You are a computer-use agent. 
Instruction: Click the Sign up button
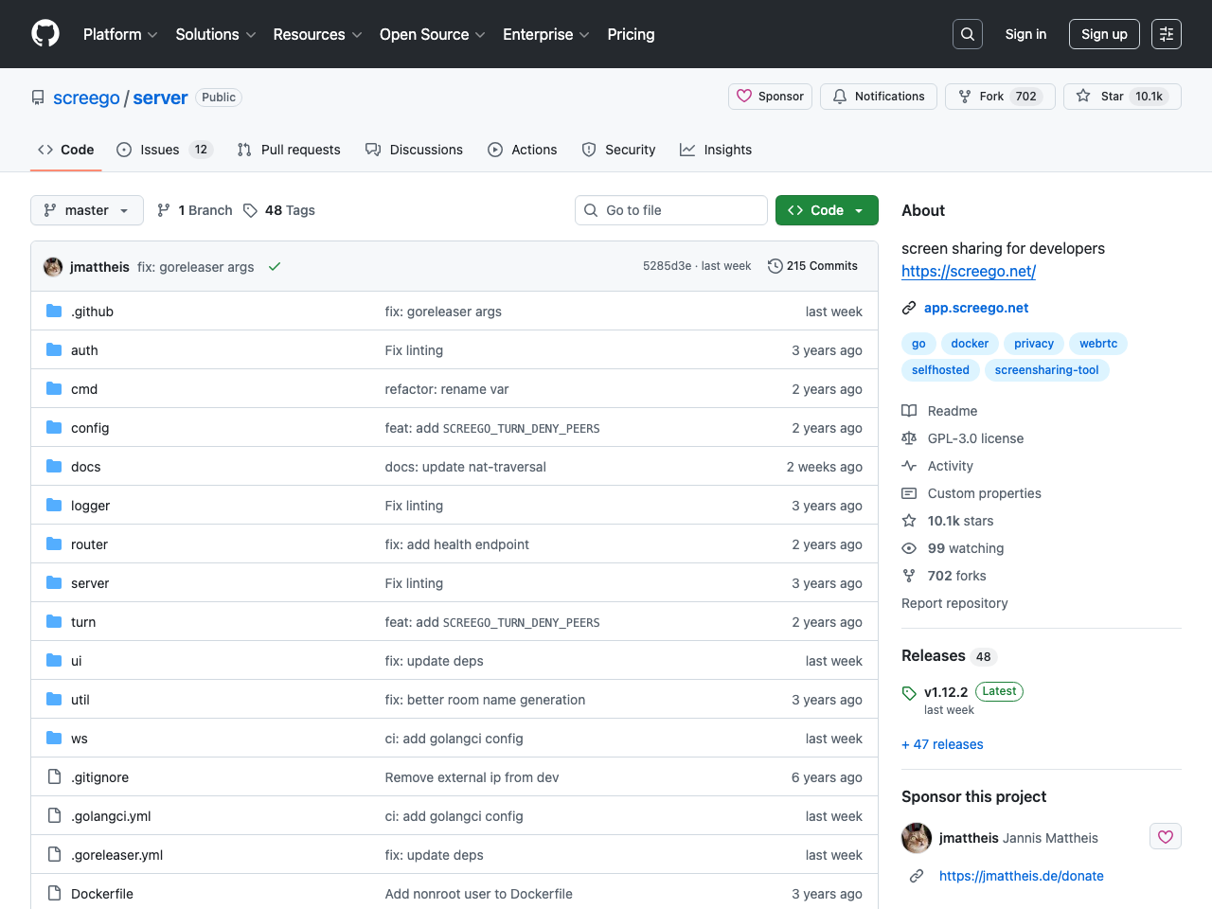pos(1104,34)
